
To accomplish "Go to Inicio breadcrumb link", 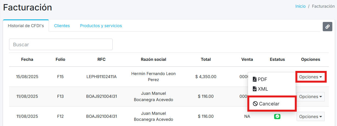I will 300,6.
